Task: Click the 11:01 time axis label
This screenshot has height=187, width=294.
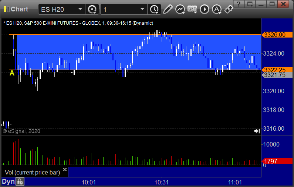Action: pyautogui.click(x=235, y=182)
